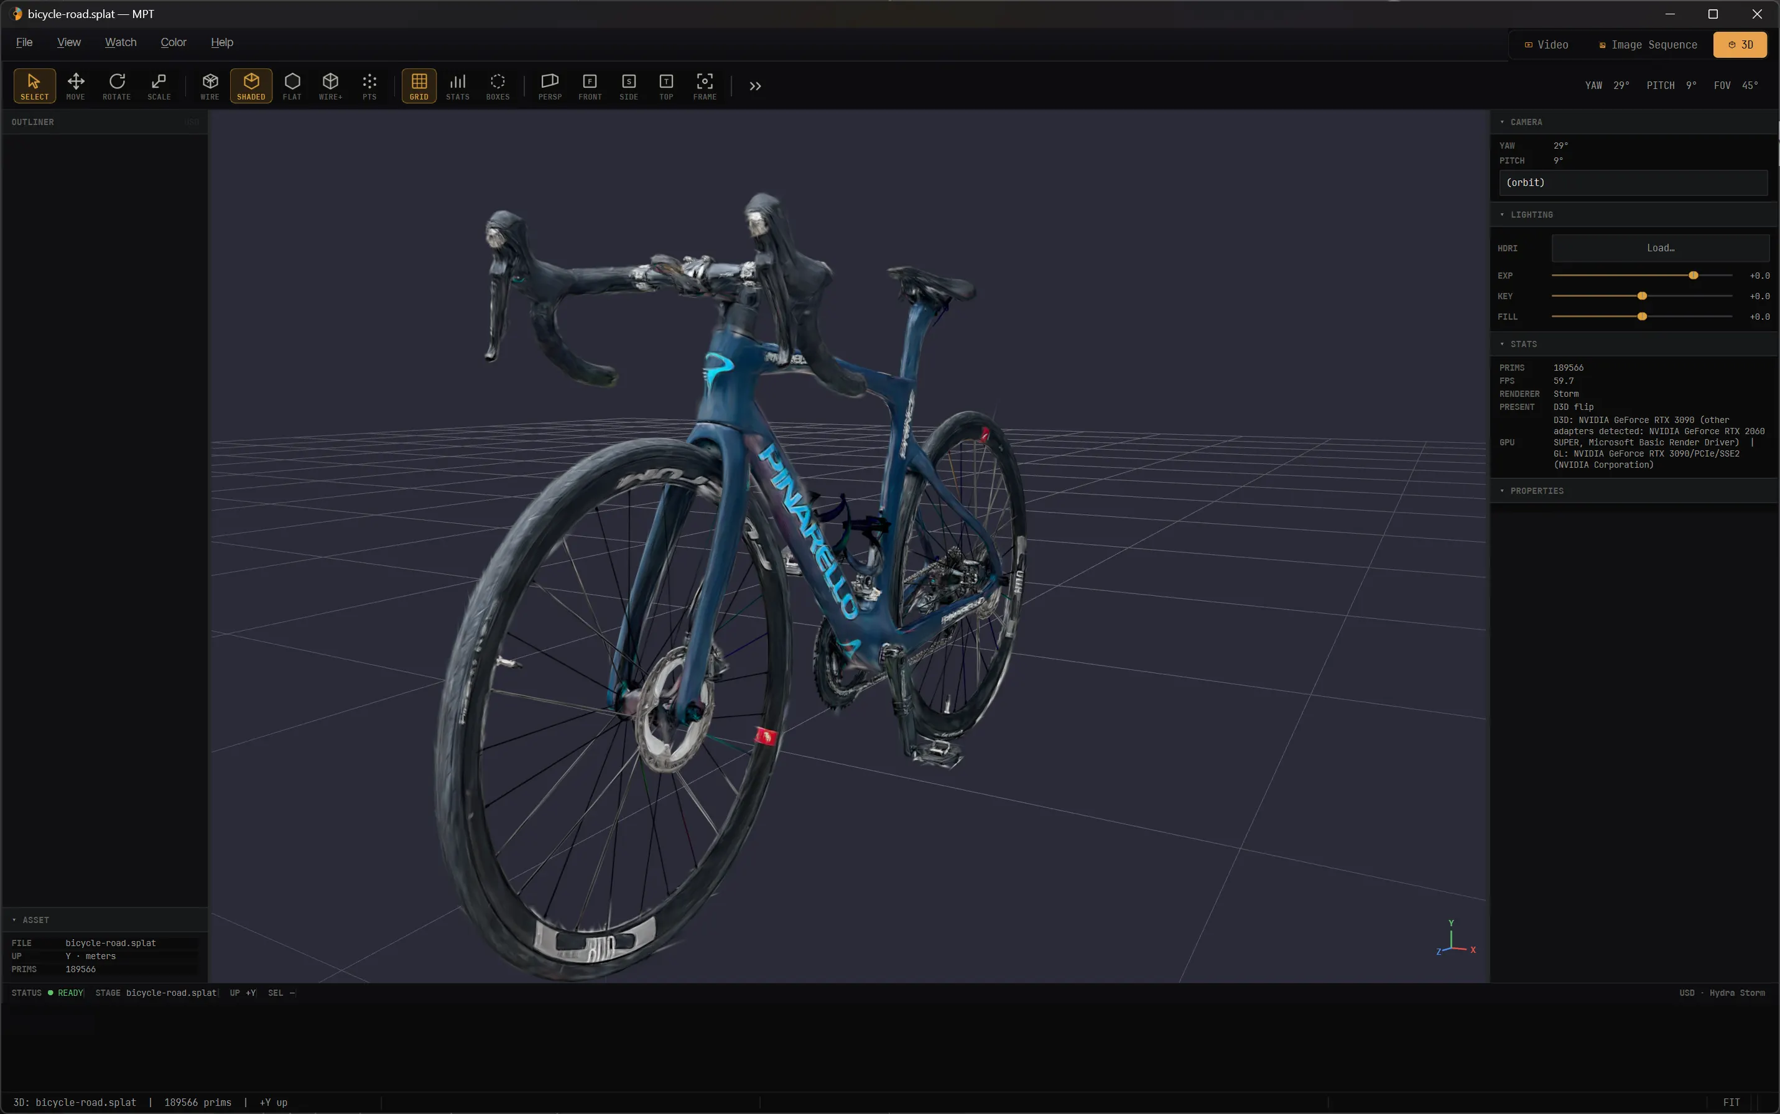
Task: Click the toolbar YAW 29° readout
Action: [1607, 86]
